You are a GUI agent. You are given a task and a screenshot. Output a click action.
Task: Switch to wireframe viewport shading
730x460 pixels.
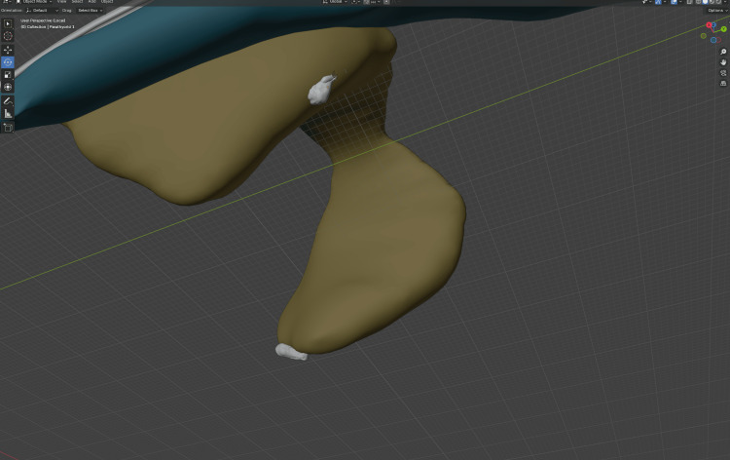pyautogui.click(x=698, y=2)
